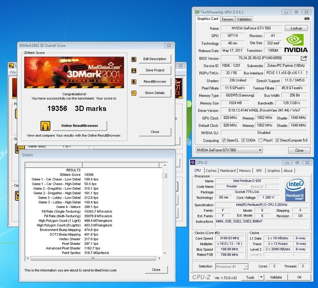Click the OK button in CPU-Z
This screenshot has height=288, width=318.
point(299,277)
